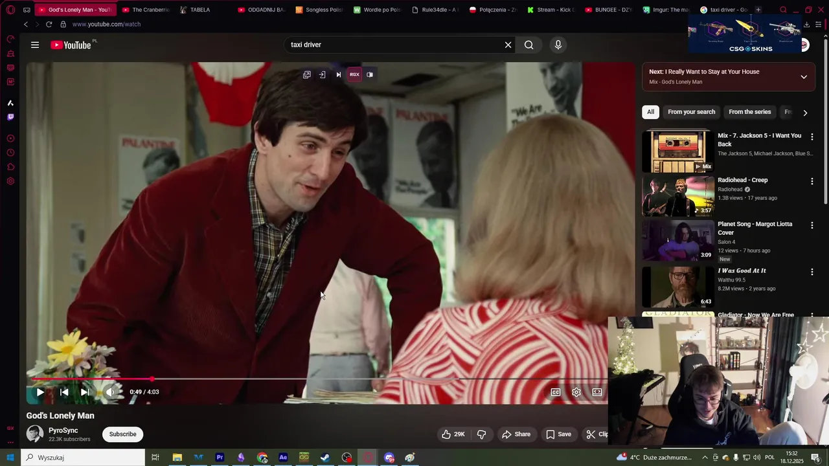829x466 pixels.
Task: Open the PyroSync channel name link
Action: click(63, 430)
